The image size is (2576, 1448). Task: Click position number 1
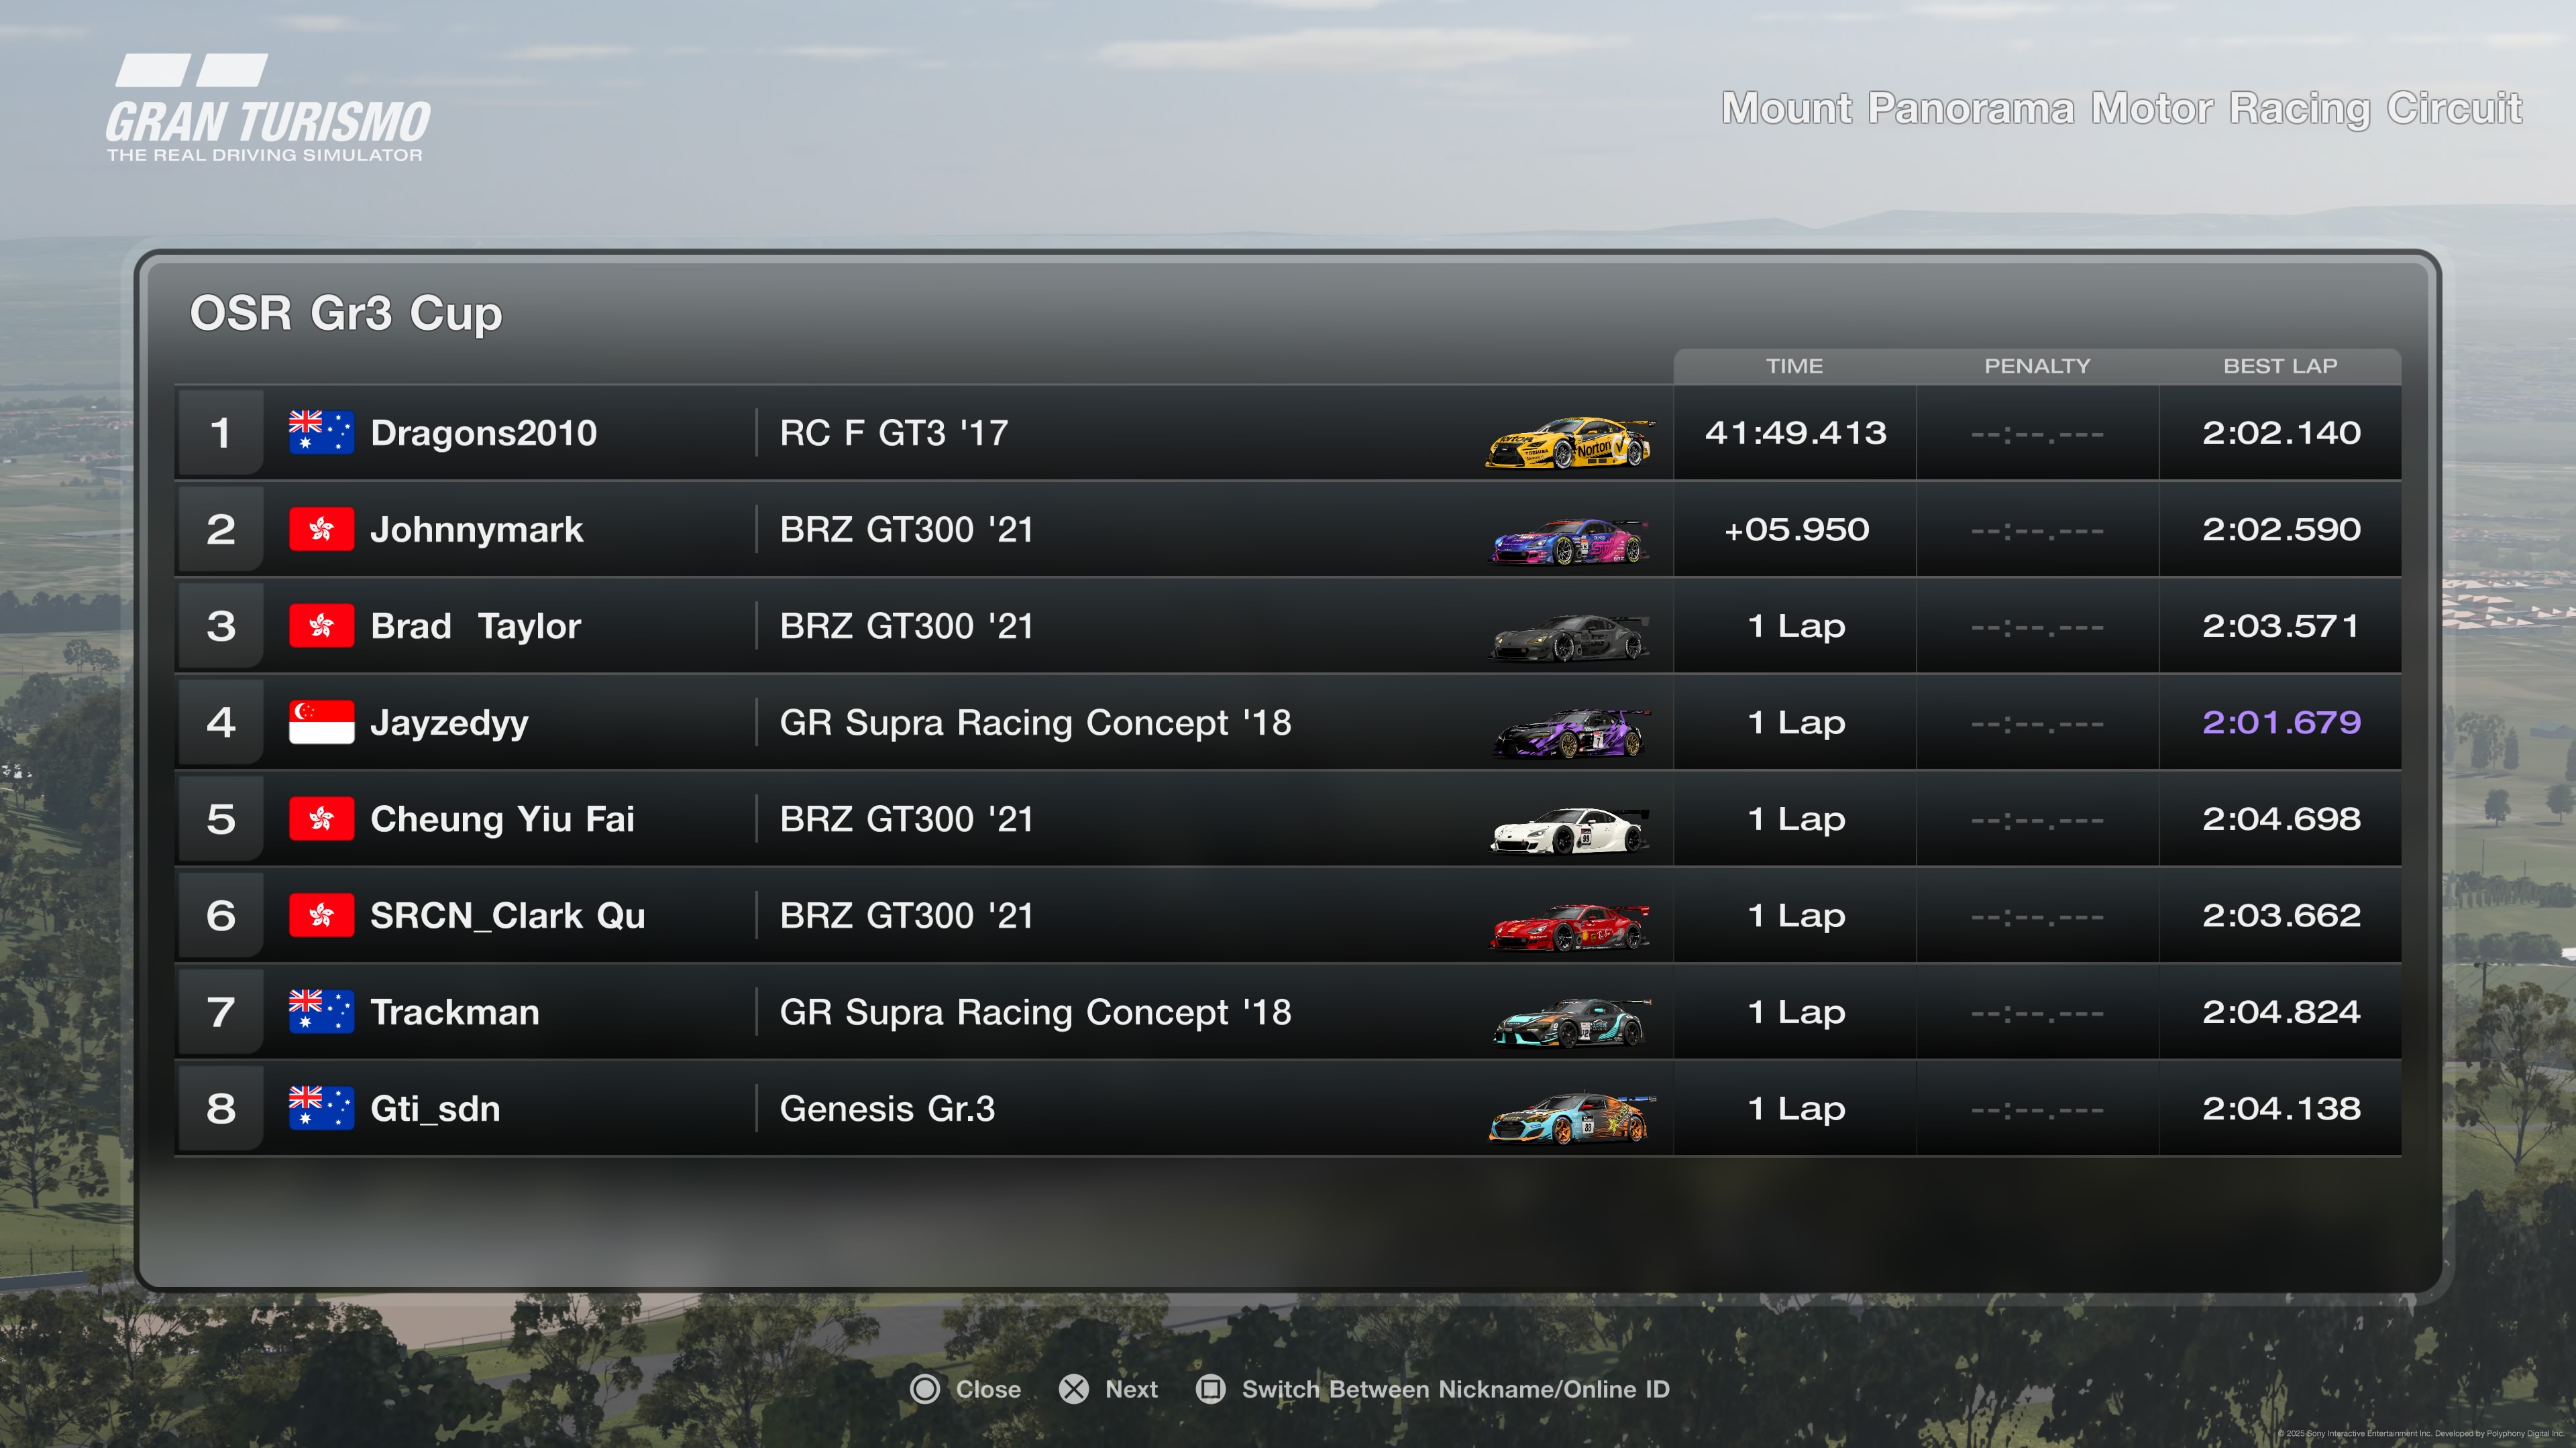(220, 432)
